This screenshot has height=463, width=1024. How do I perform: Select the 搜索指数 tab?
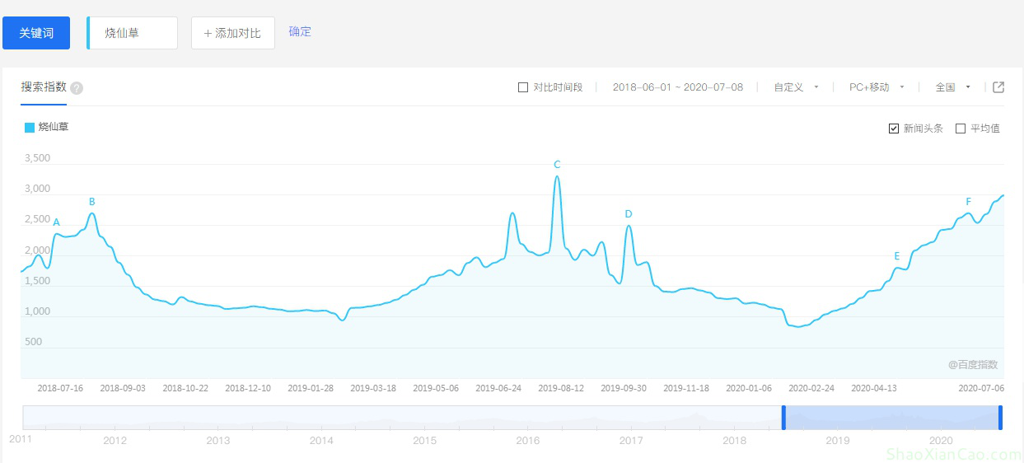(x=44, y=87)
